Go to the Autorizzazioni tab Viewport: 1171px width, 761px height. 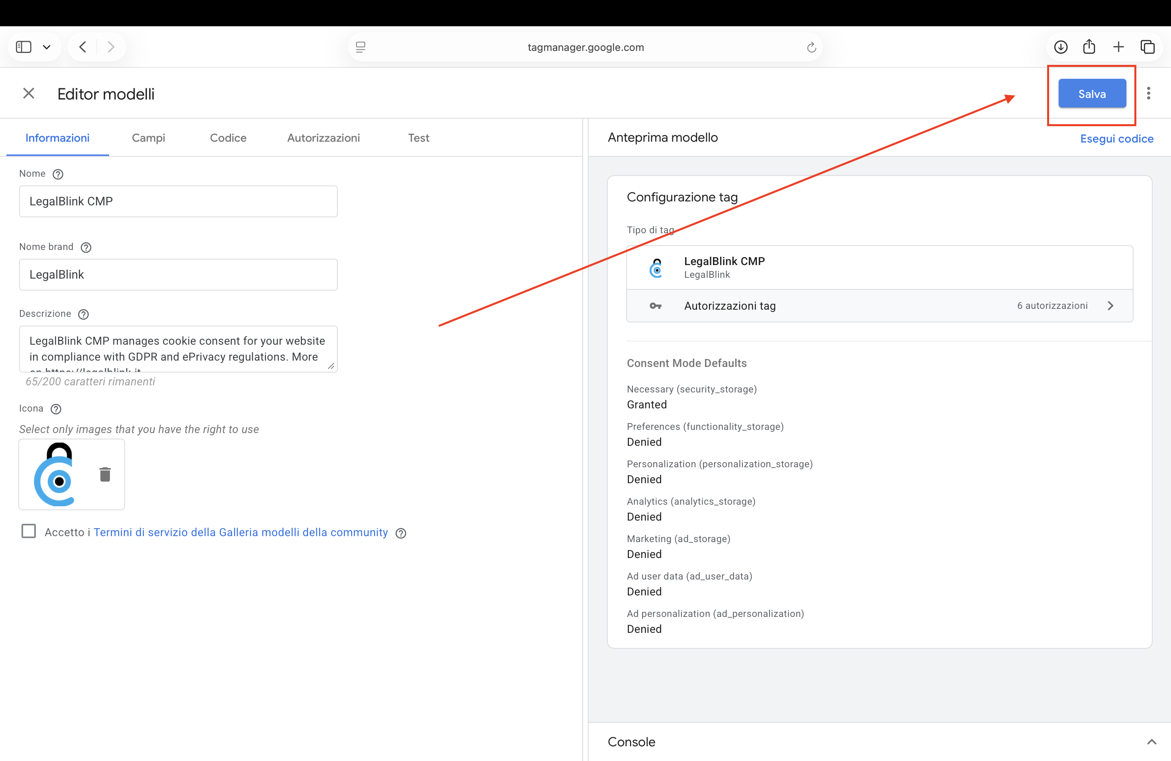click(323, 138)
